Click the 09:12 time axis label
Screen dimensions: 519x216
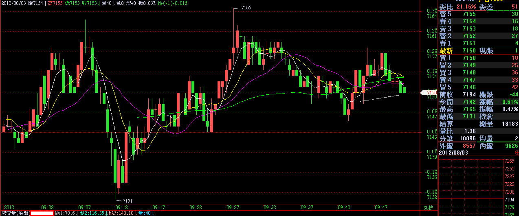122,207
